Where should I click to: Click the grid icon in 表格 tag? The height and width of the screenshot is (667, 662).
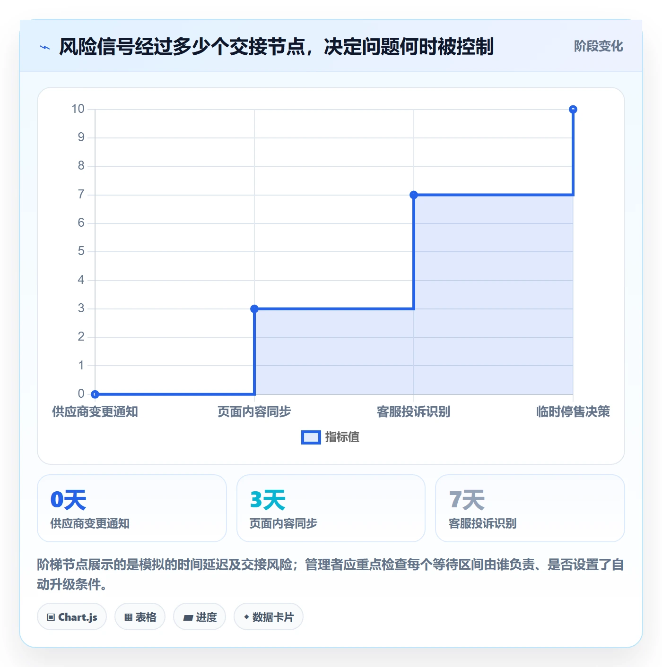pos(128,617)
